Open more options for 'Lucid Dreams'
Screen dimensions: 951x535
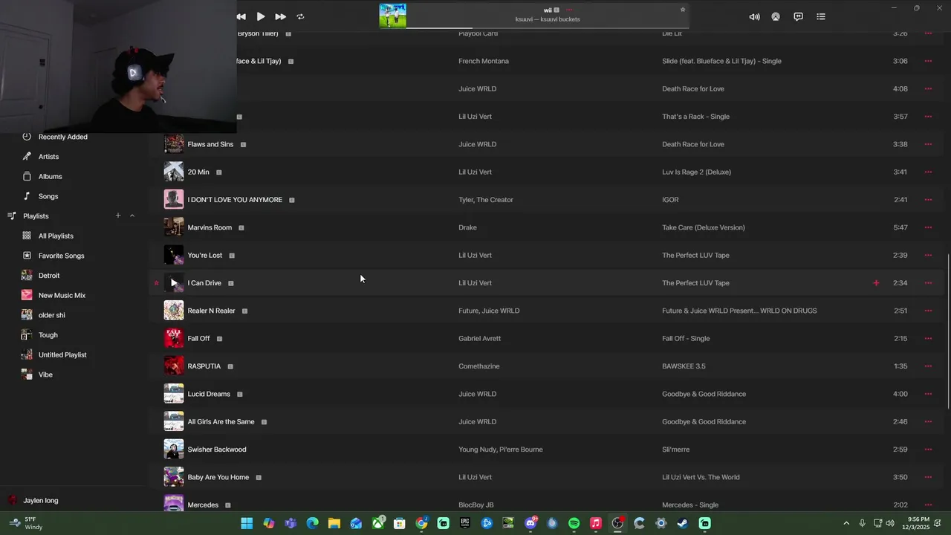tap(928, 394)
